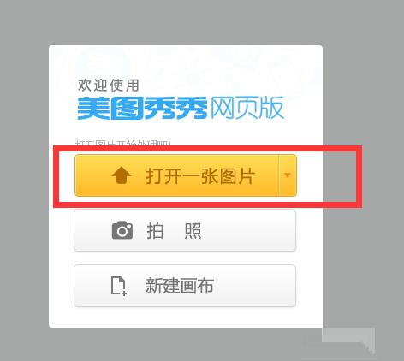Click the blank white area below 新建画布

186,317
